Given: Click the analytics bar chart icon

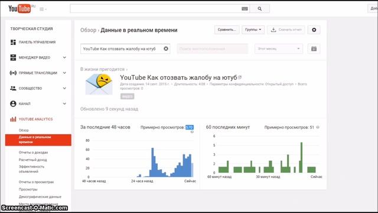Looking at the screenshot, I should point(13,119).
